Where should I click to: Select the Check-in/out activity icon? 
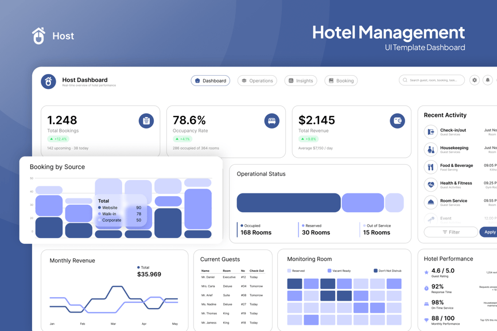coord(430,132)
